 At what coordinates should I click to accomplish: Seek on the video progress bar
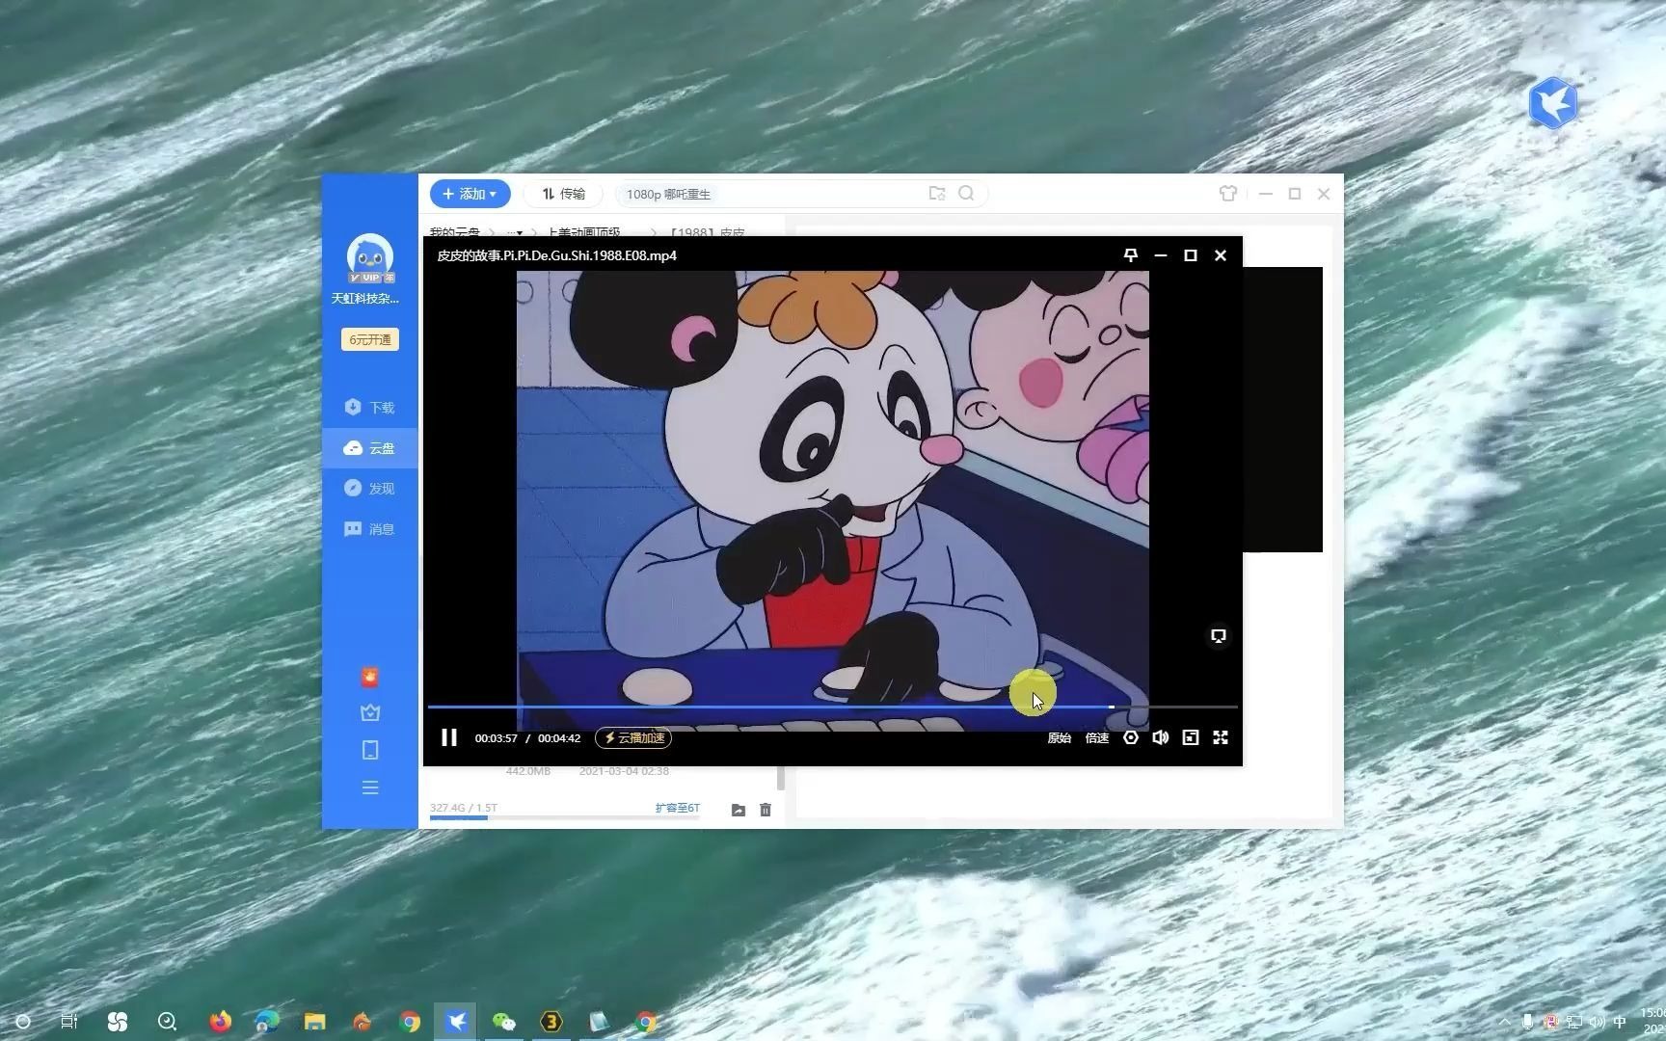point(833,707)
